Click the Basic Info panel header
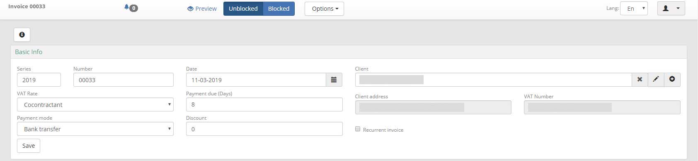Image resolution: width=698 pixels, height=161 pixels. coord(349,52)
